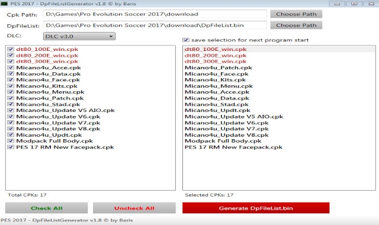Image resolution: width=379 pixels, height=225 pixels.
Task: Click Total CPKs: 17 label
Action: point(27,195)
